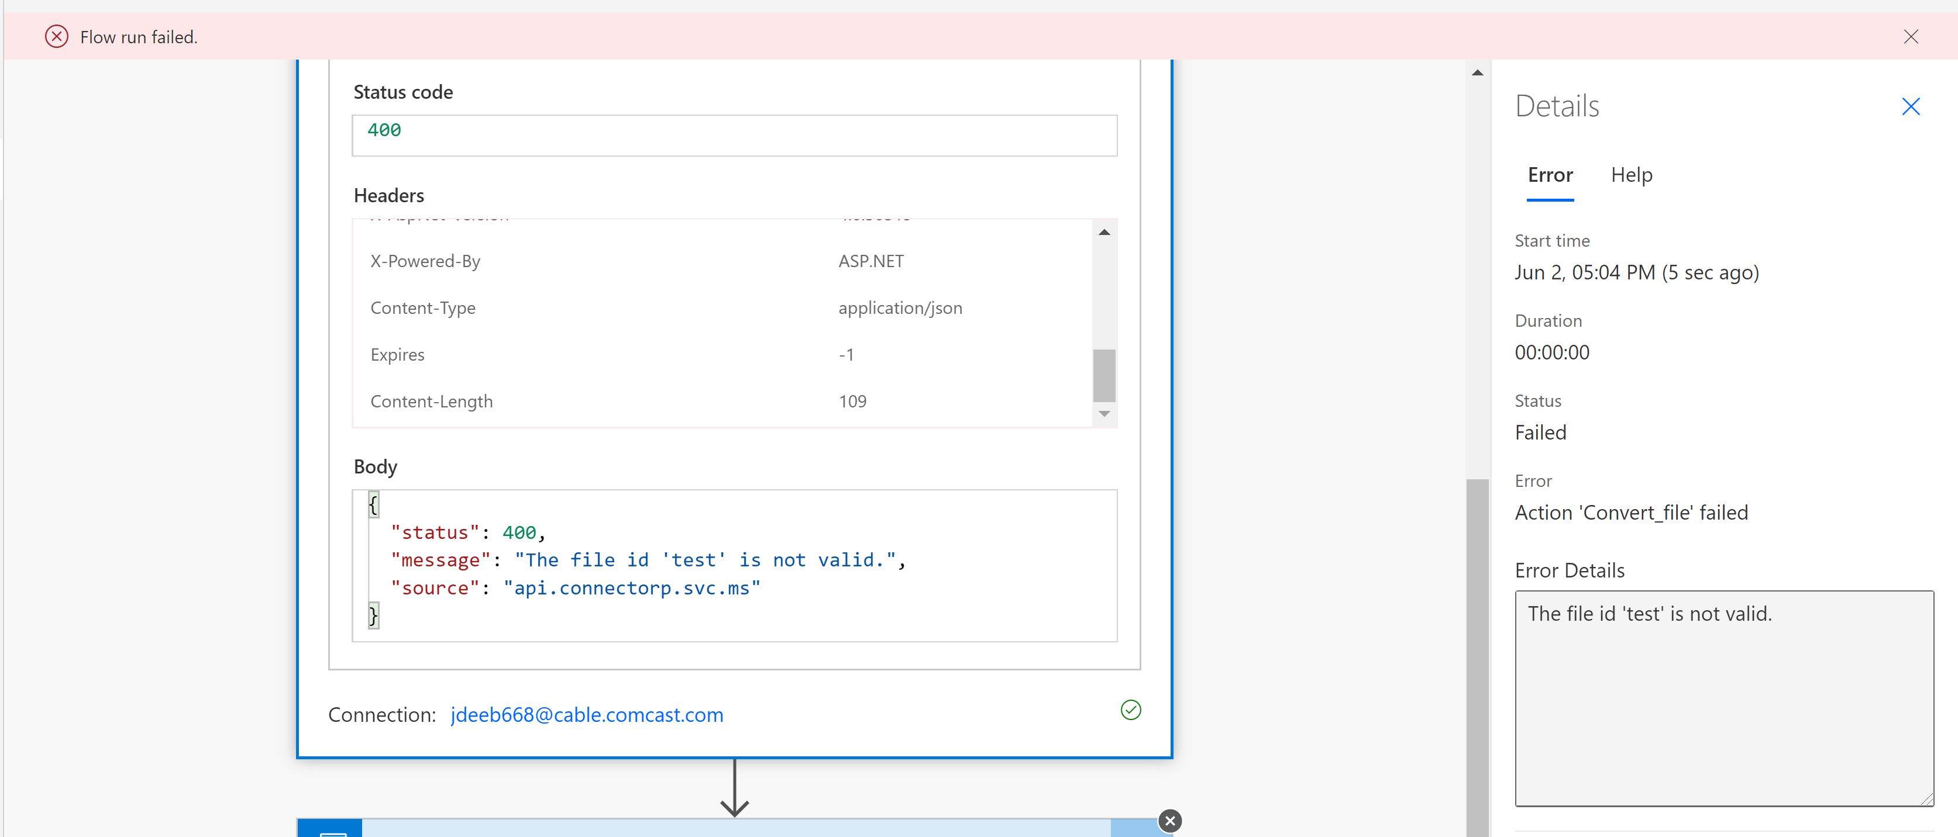1958x837 pixels.
Task: Click the green connection-verified checkmark
Action: pos(1130,710)
